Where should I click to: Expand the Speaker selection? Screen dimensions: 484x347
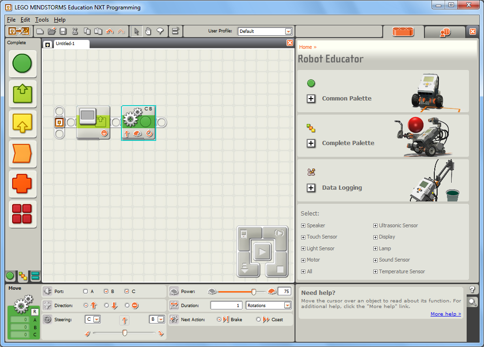(x=303, y=225)
